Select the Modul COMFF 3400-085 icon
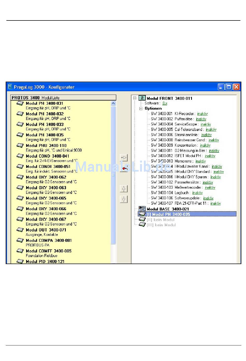The height and width of the screenshot is (361, 246). tap(20, 251)
